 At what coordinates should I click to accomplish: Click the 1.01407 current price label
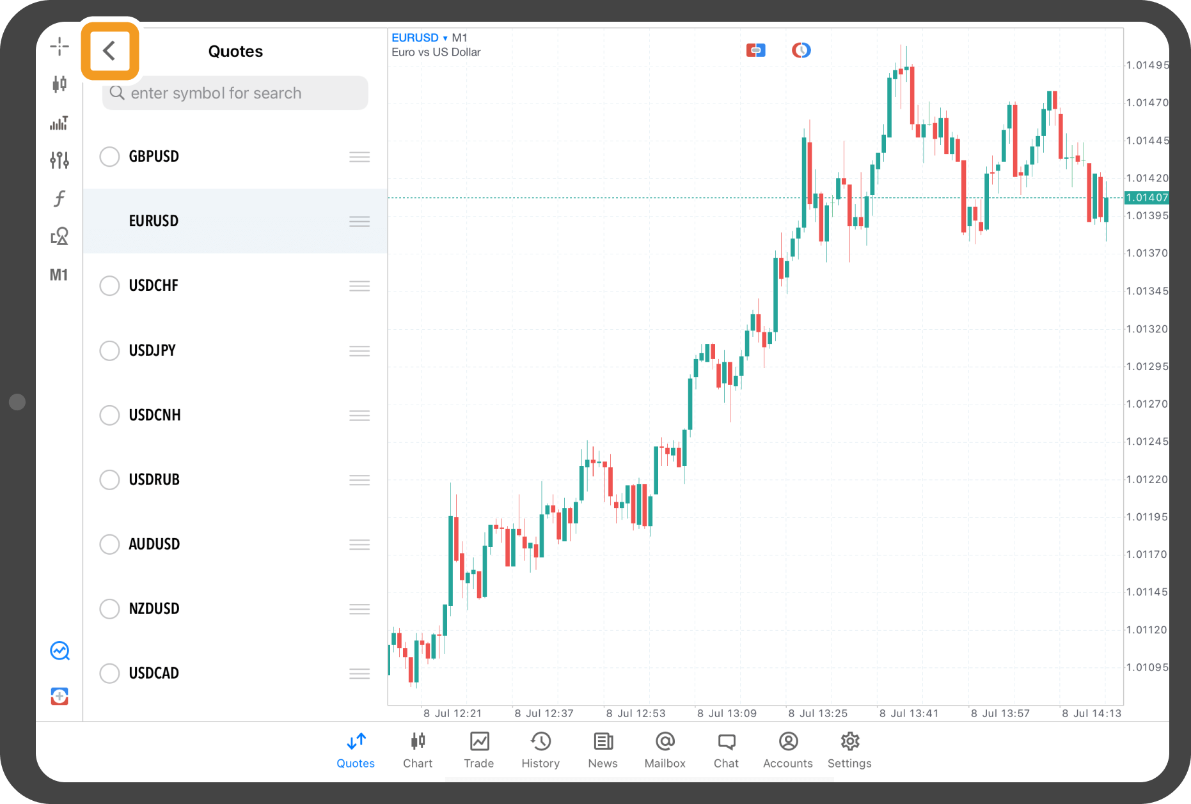coord(1146,197)
